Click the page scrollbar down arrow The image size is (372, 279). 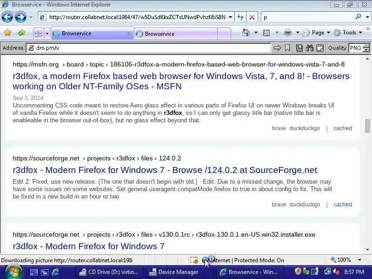[367, 250]
